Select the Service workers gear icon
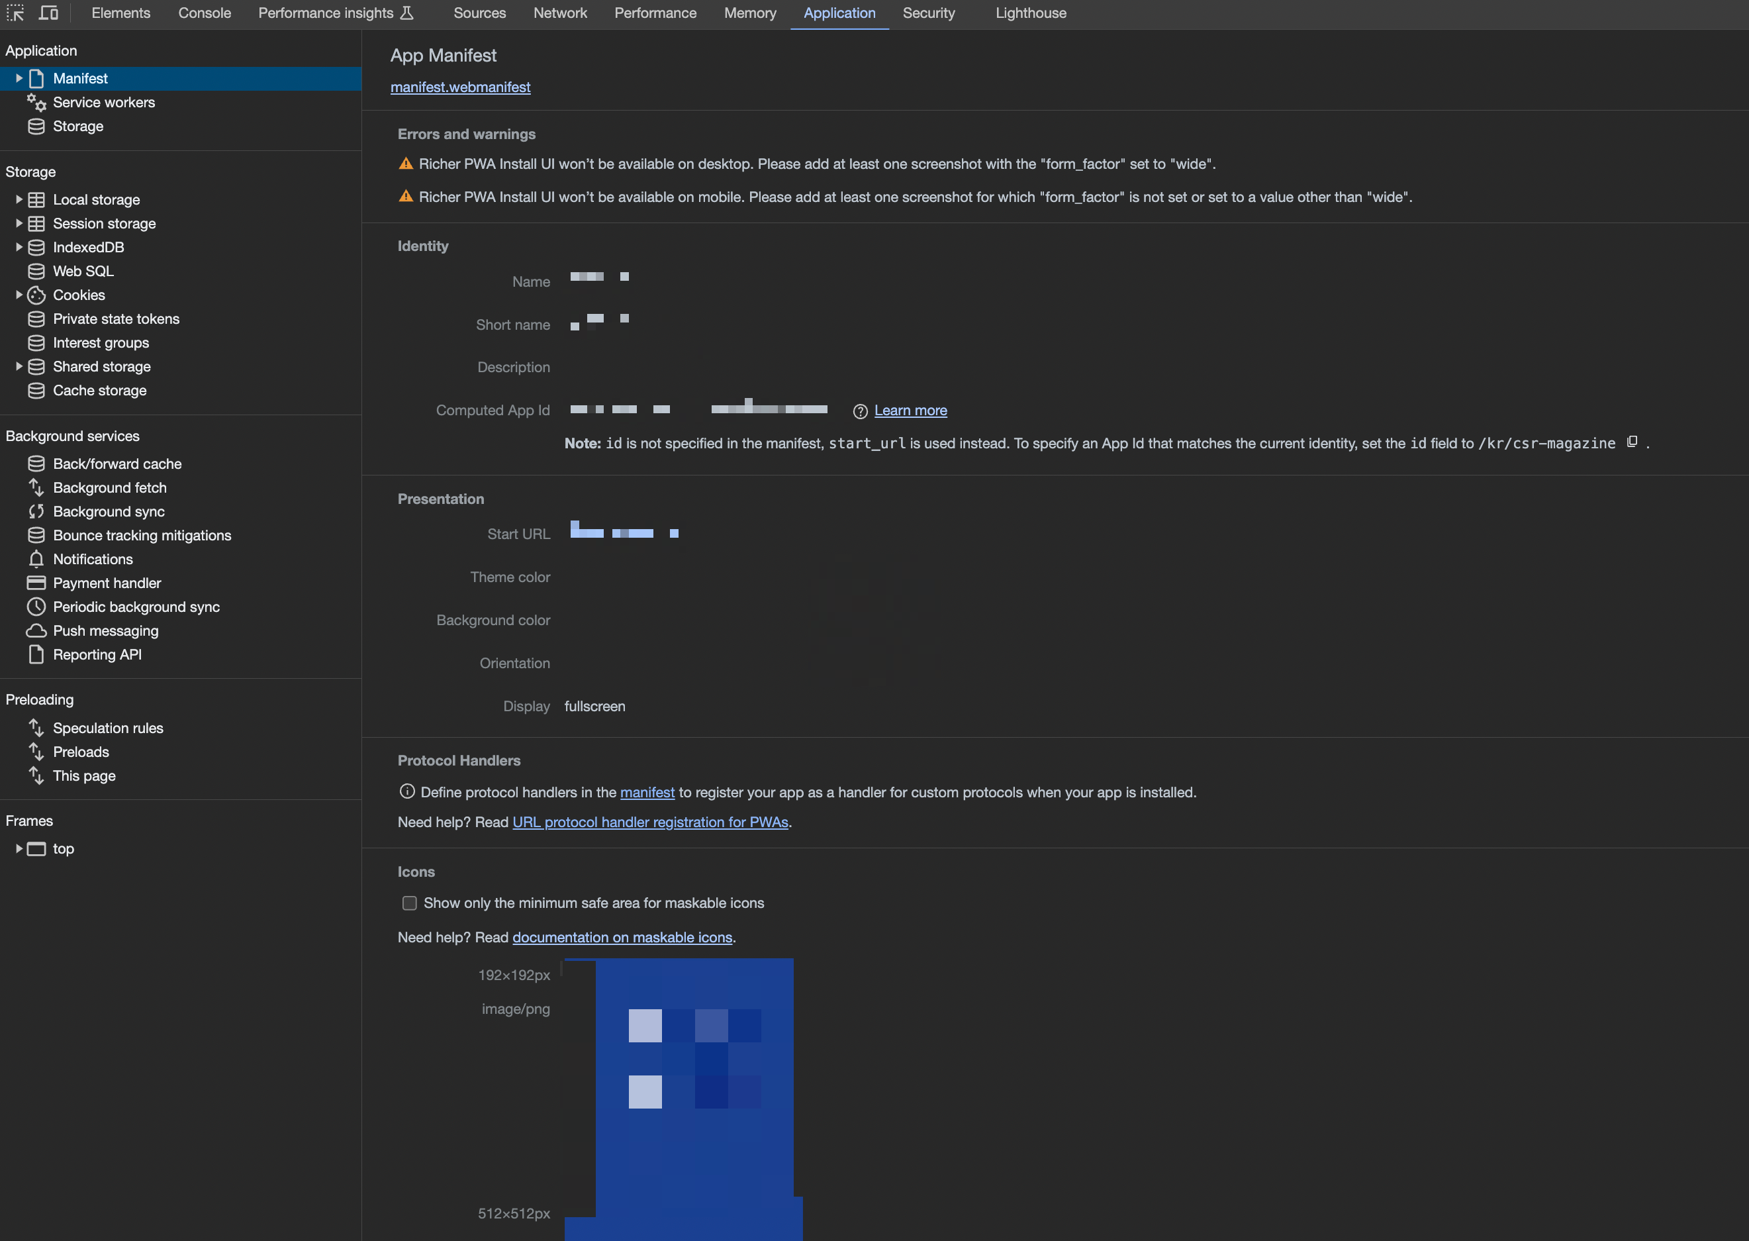The width and height of the screenshot is (1749, 1241). pyautogui.click(x=36, y=103)
